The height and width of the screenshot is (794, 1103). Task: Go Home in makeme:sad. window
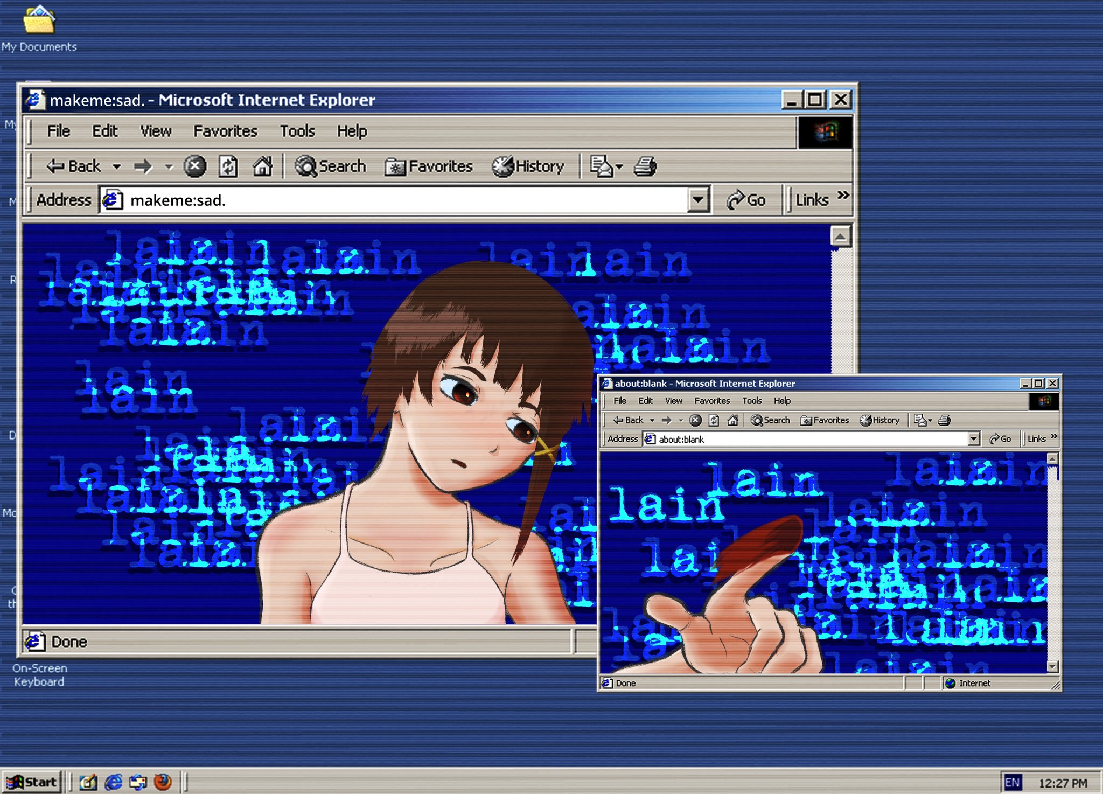click(x=263, y=166)
